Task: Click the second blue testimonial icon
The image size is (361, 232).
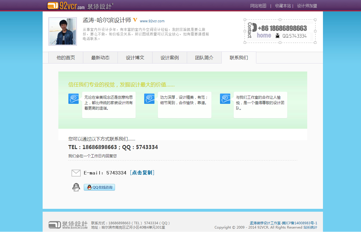Action: click(149, 99)
